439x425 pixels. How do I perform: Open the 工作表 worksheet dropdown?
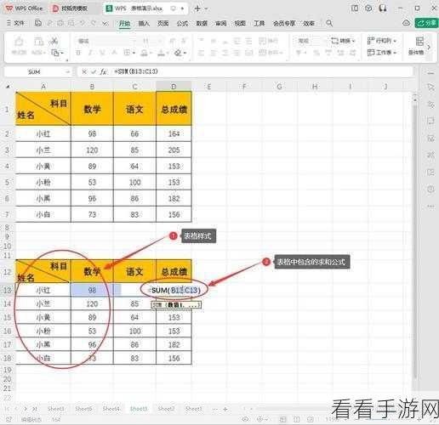click(x=381, y=53)
